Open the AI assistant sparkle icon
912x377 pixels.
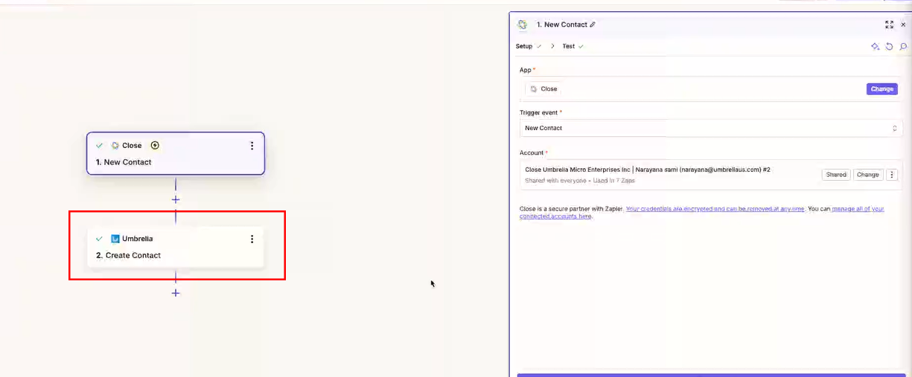[x=876, y=46]
